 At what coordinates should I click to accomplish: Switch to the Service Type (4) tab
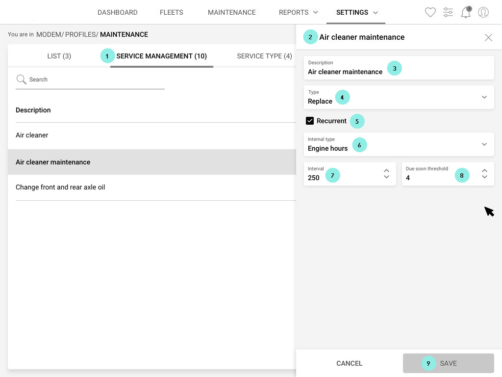click(264, 56)
